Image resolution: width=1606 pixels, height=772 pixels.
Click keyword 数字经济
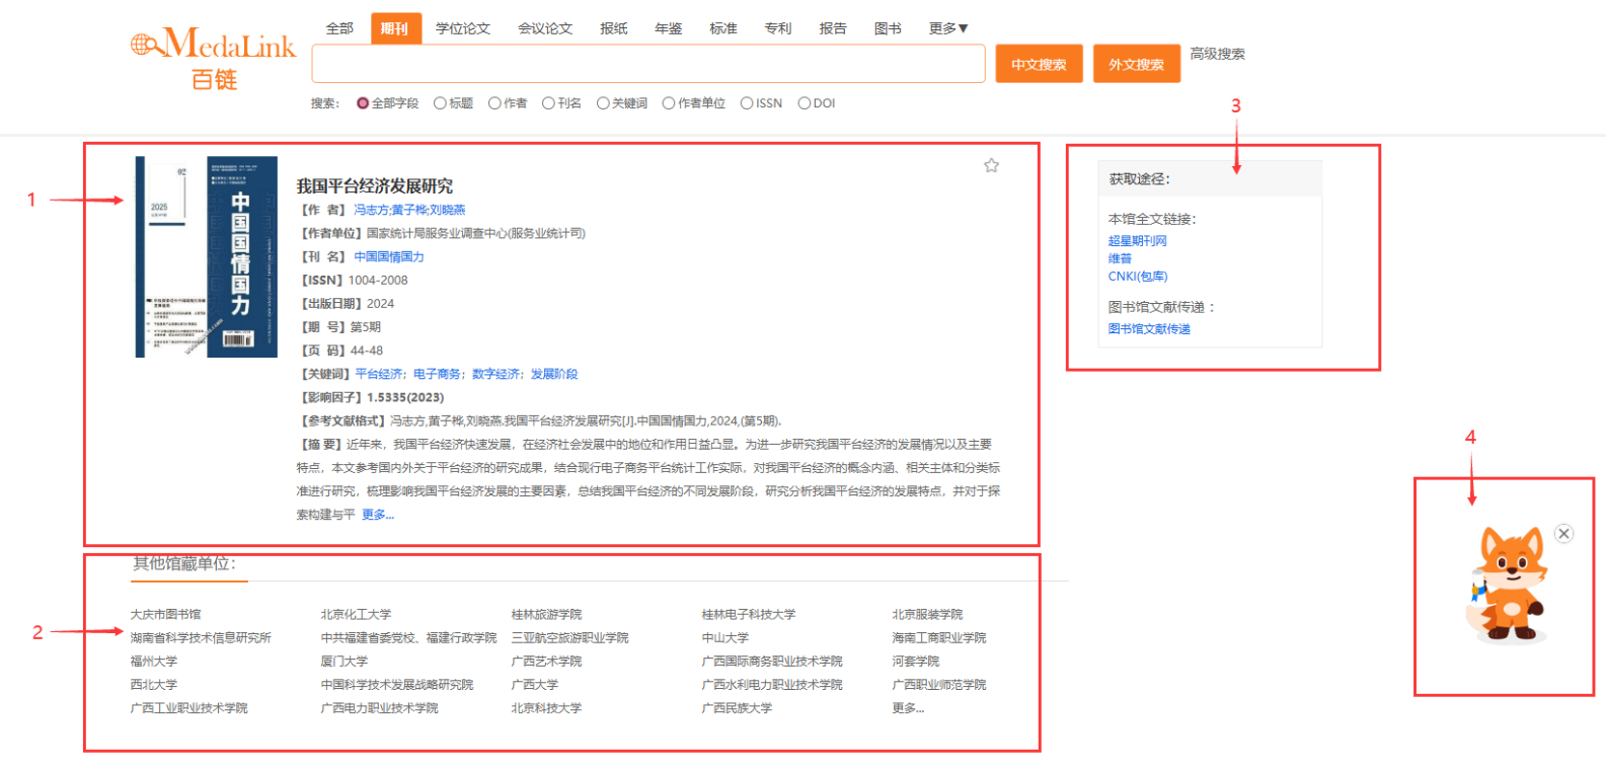pos(496,374)
